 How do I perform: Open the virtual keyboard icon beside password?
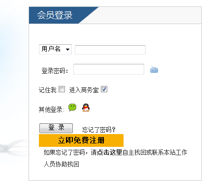(154, 70)
